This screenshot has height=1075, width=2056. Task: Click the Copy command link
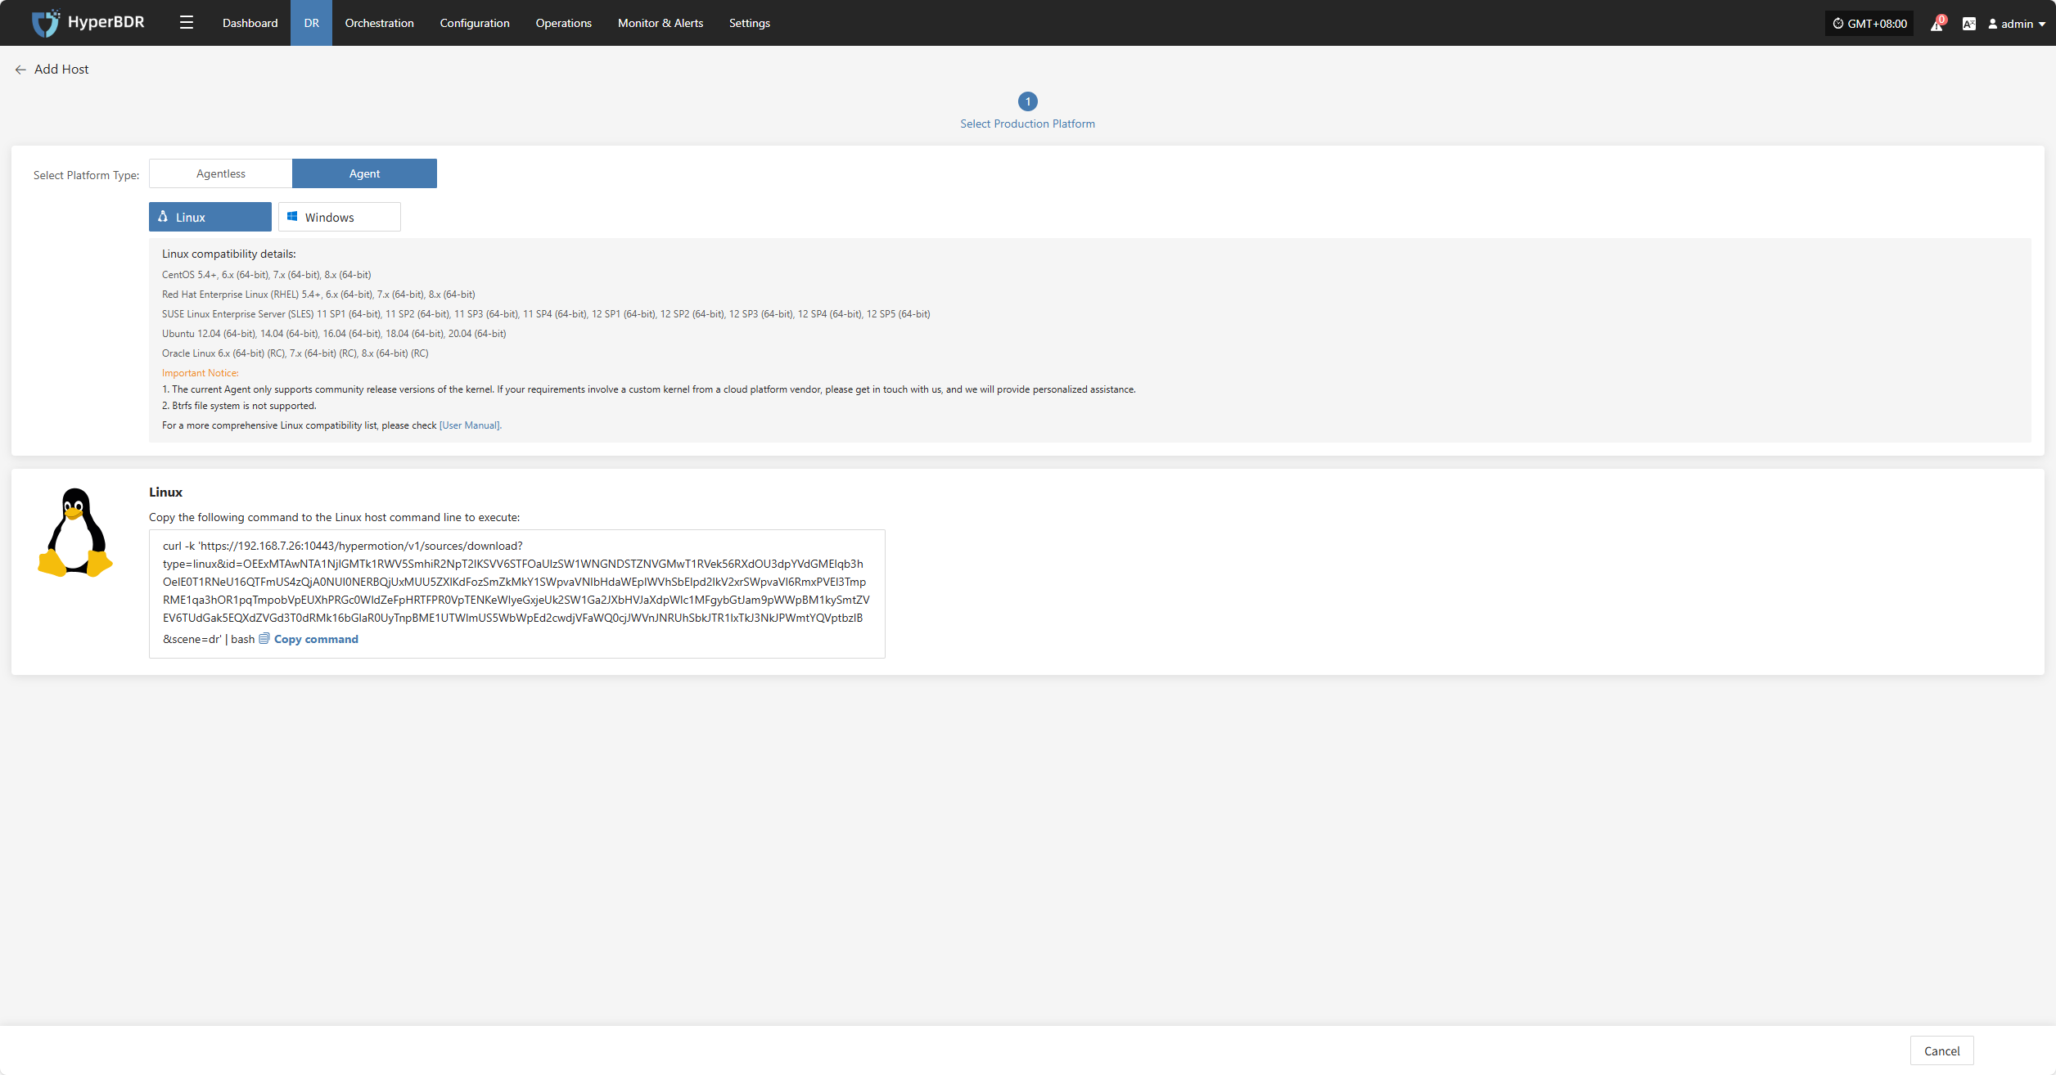click(316, 639)
